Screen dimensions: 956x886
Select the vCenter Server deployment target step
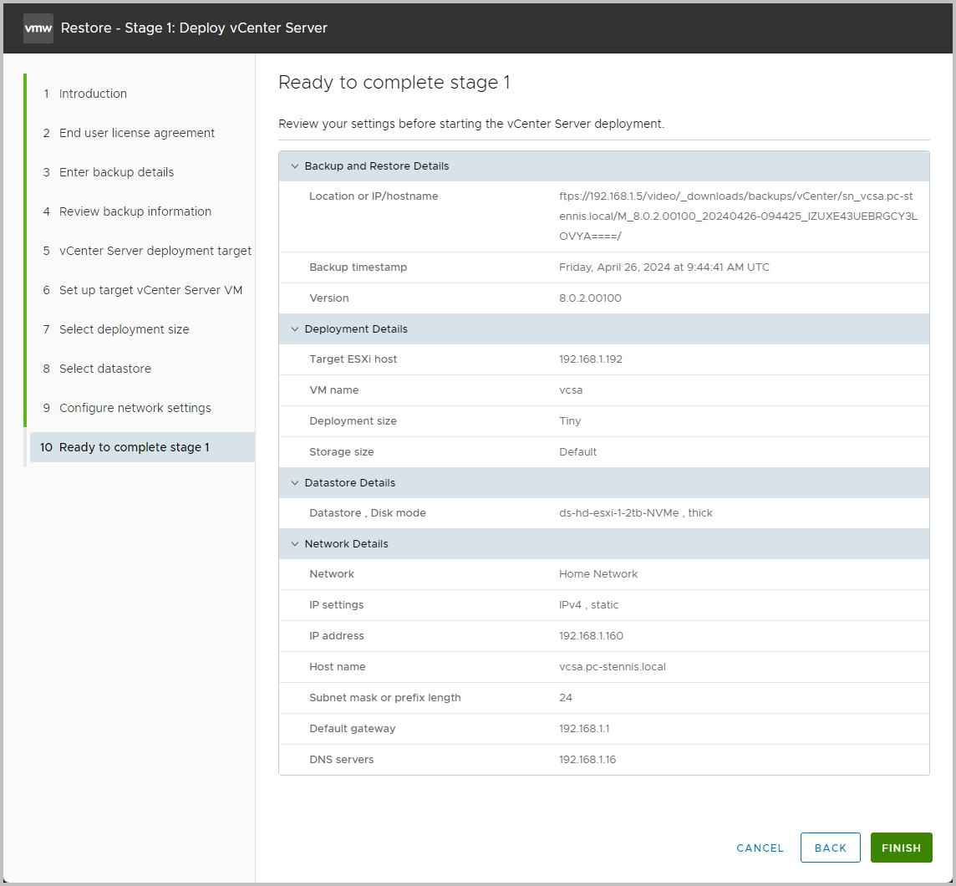point(155,250)
